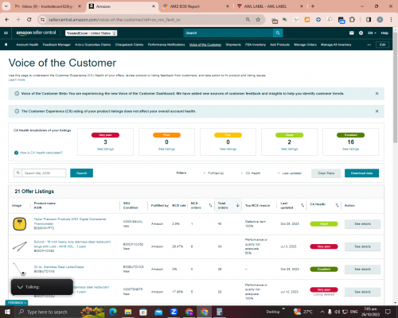Click the Help link in header
The image size is (398, 318).
click(384, 33)
